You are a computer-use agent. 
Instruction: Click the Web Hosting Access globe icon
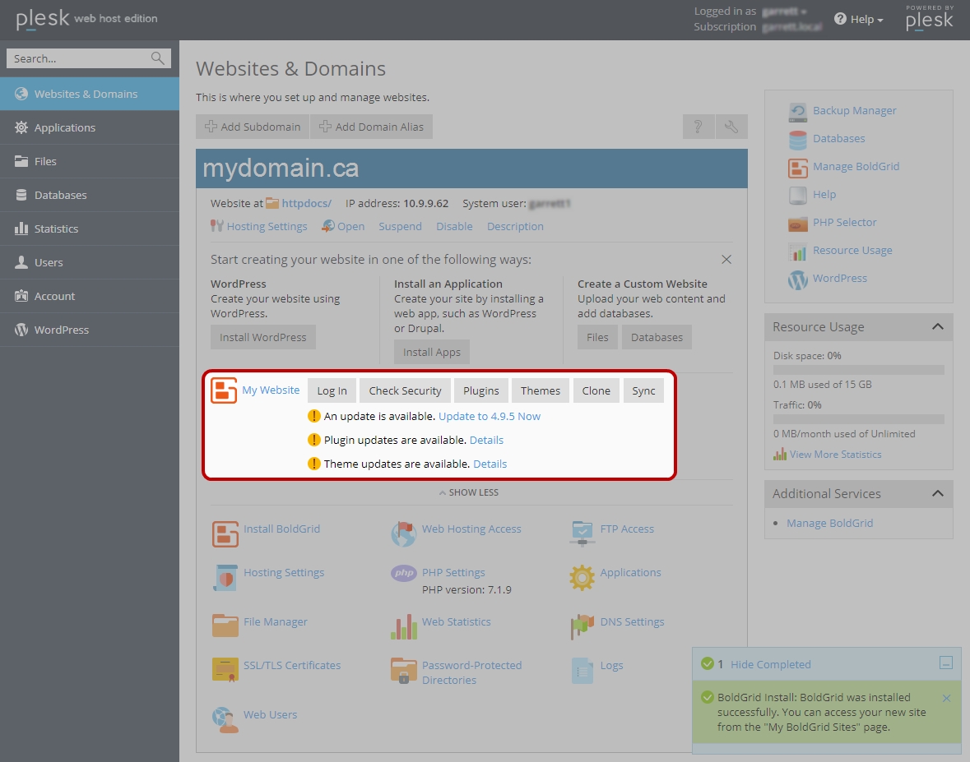tap(403, 534)
